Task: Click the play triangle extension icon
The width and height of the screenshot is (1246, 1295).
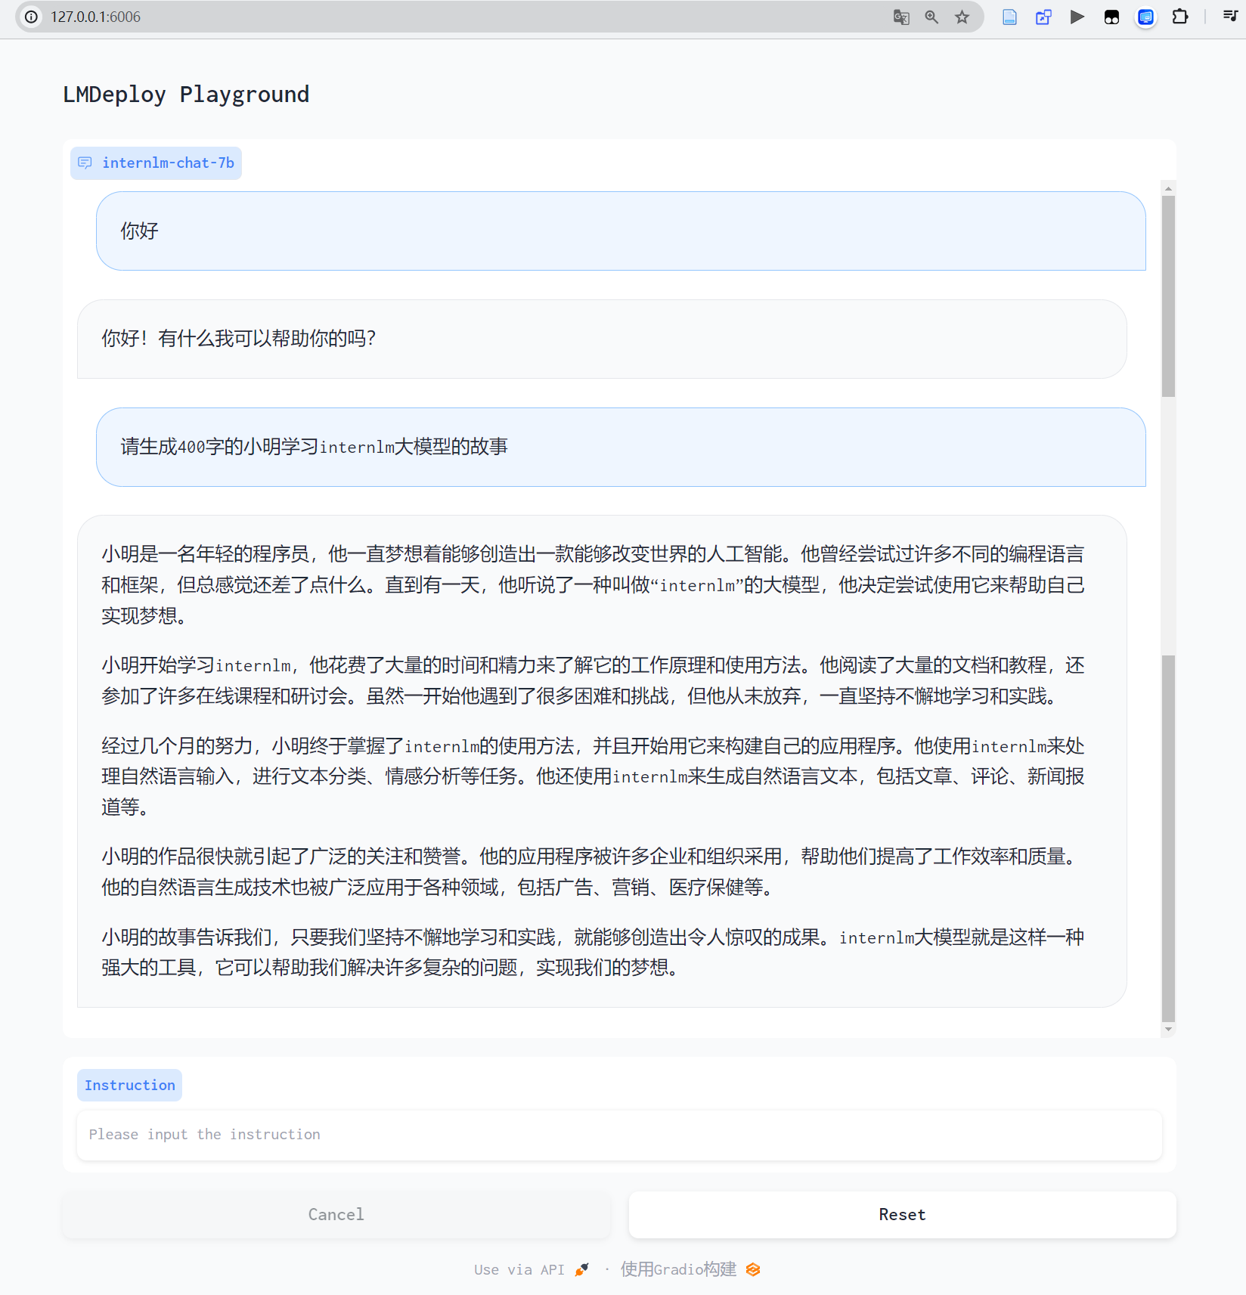Action: coord(1077,17)
